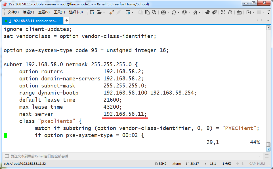This screenshot has width=273, height=169.
Task: Open the 文件(F) menu
Action: coord(13,12)
